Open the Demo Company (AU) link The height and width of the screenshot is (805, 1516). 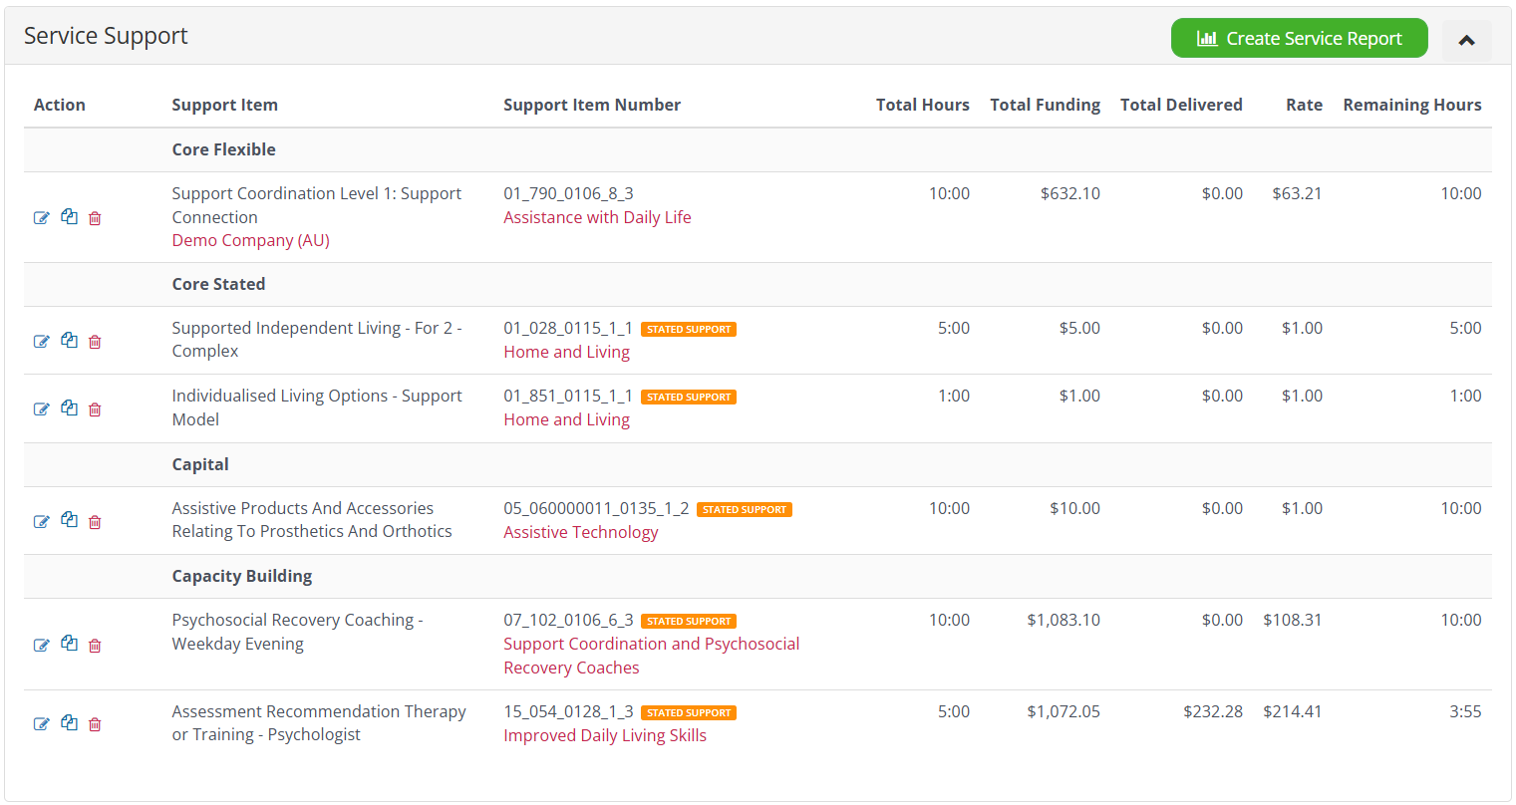[x=250, y=240]
